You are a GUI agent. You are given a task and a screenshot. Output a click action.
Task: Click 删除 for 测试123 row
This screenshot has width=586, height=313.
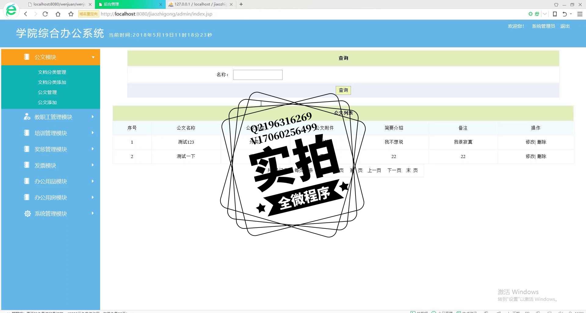pos(542,142)
